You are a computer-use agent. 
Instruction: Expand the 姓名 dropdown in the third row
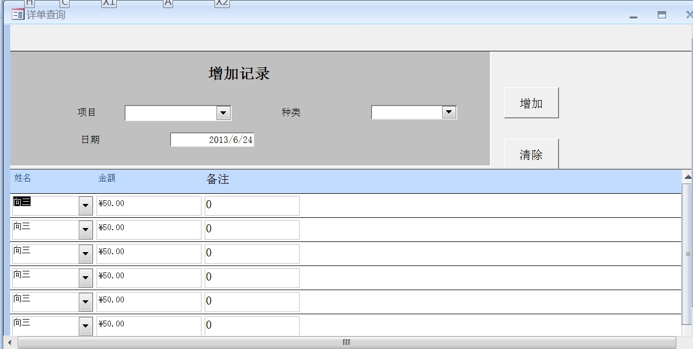point(86,254)
